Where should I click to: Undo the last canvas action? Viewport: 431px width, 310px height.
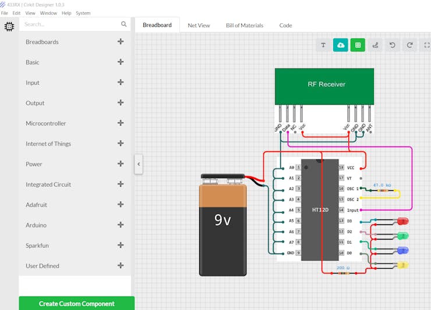(393, 45)
